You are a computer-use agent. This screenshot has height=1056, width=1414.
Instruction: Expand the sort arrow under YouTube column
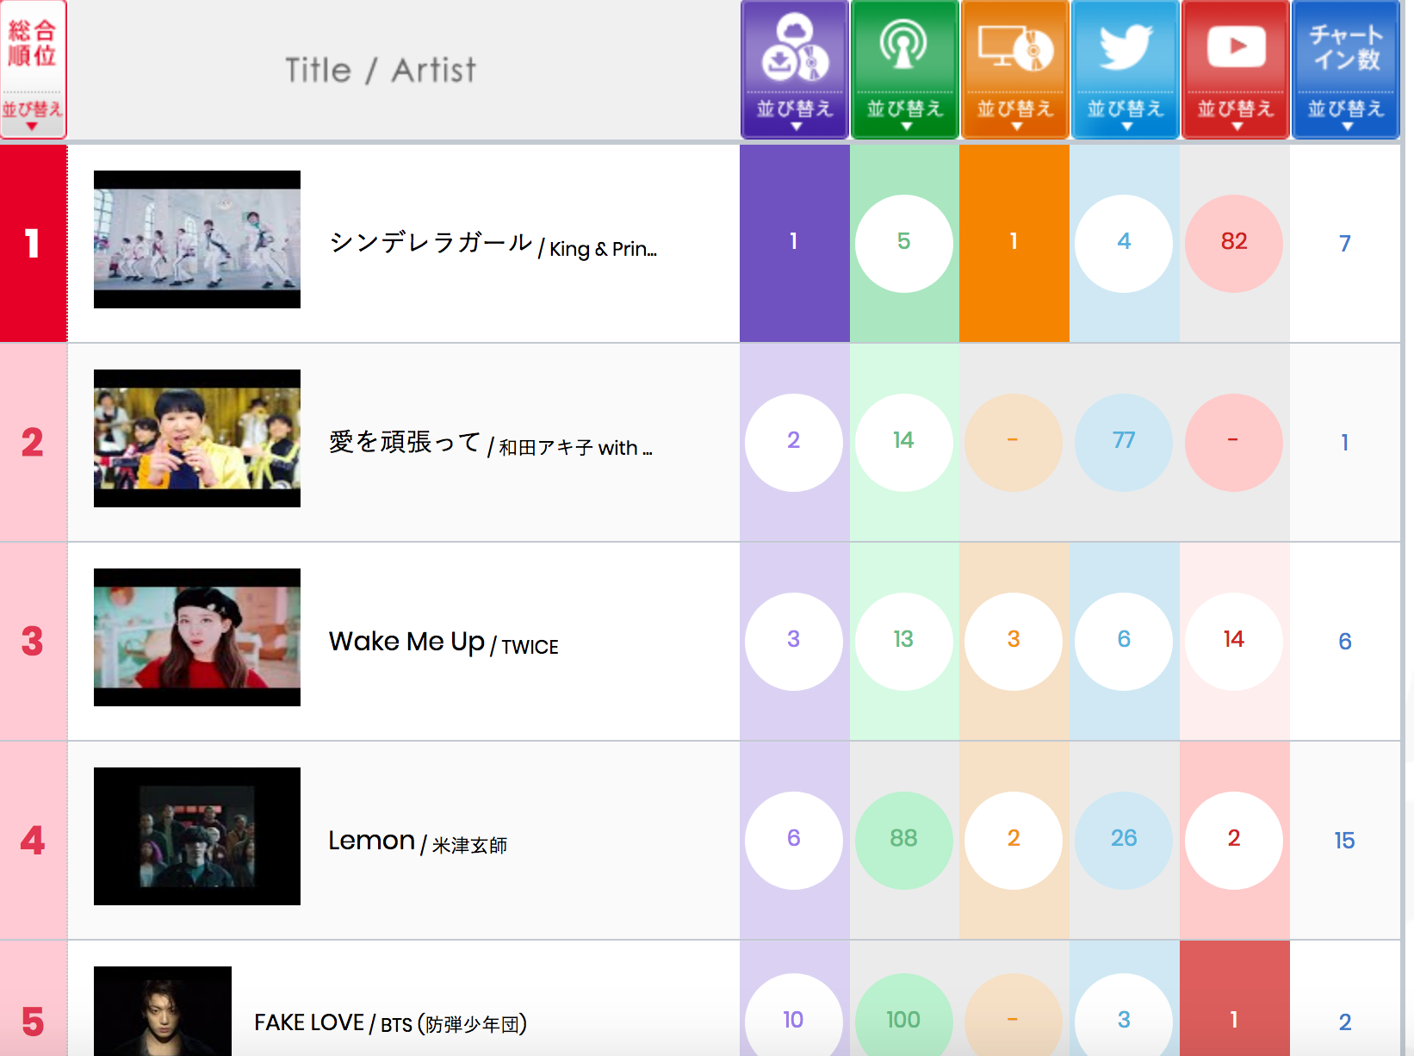point(1236,126)
